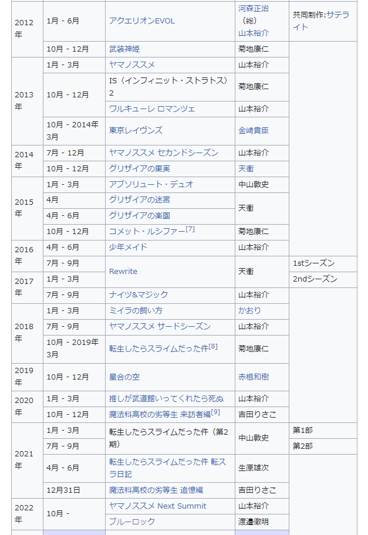Open the blue 山本裕介 link in the 2012 row
Screen dimensions: 368x535
pos(254,33)
